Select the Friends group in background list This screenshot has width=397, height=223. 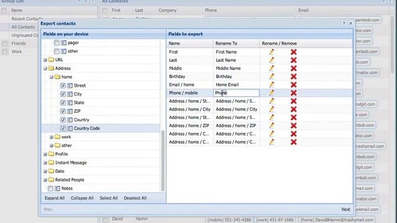(19, 43)
